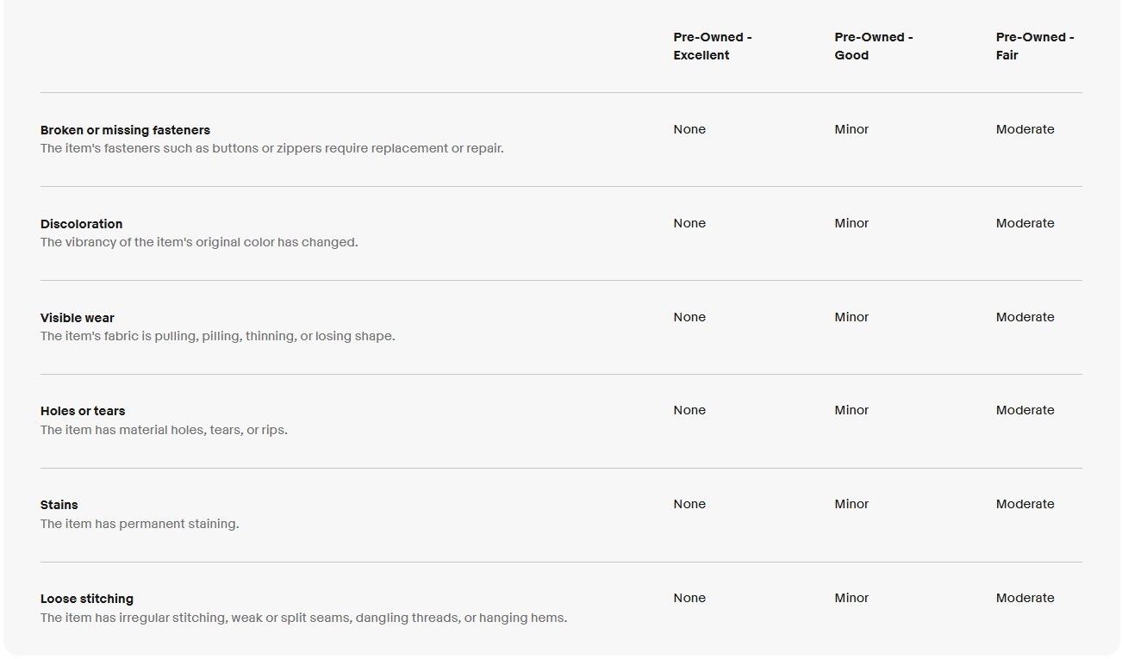Screen dimensions: 1122x659
Task: Click the Loose stitching row heading
Action: (86, 599)
